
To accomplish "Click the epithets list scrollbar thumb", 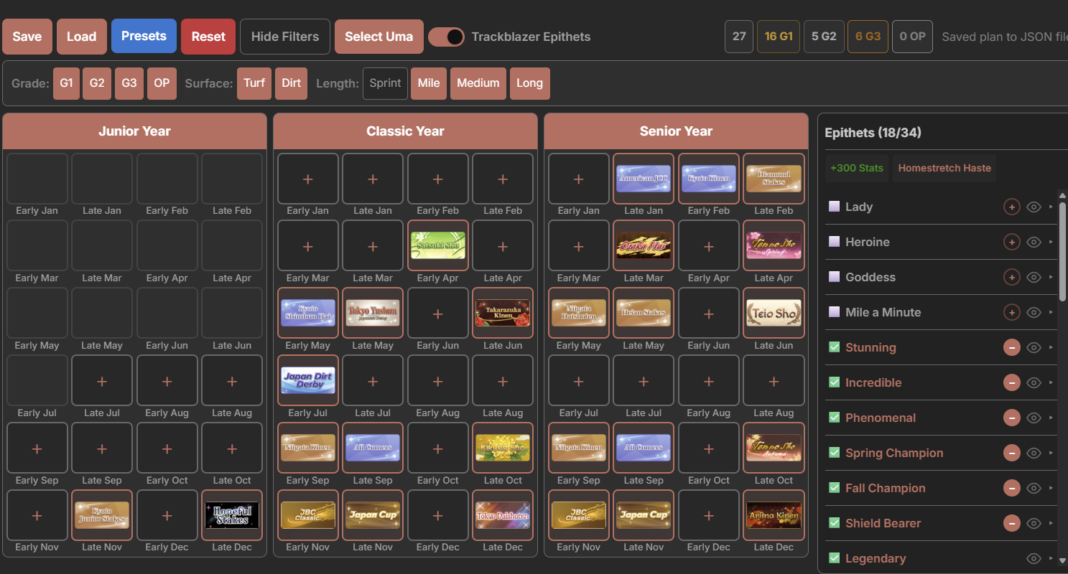I will coord(1063,251).
